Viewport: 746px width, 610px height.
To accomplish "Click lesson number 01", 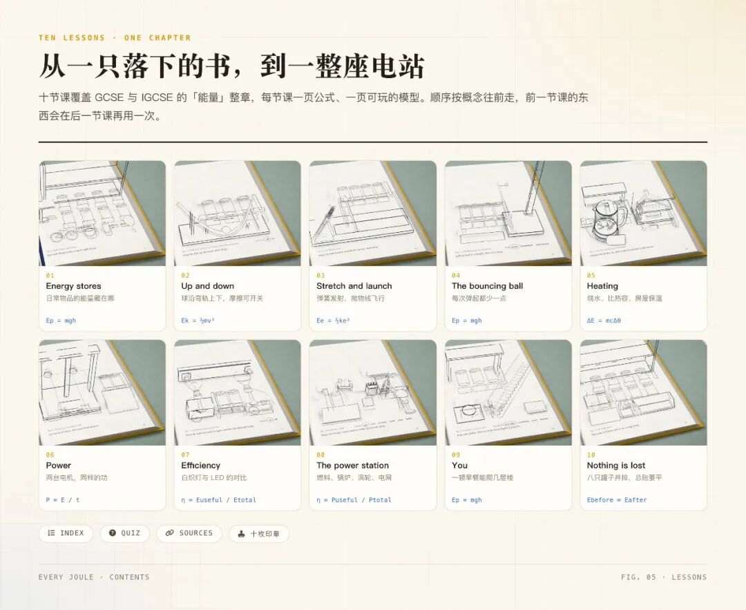I will pyautogui.click(x=50, y=276).
